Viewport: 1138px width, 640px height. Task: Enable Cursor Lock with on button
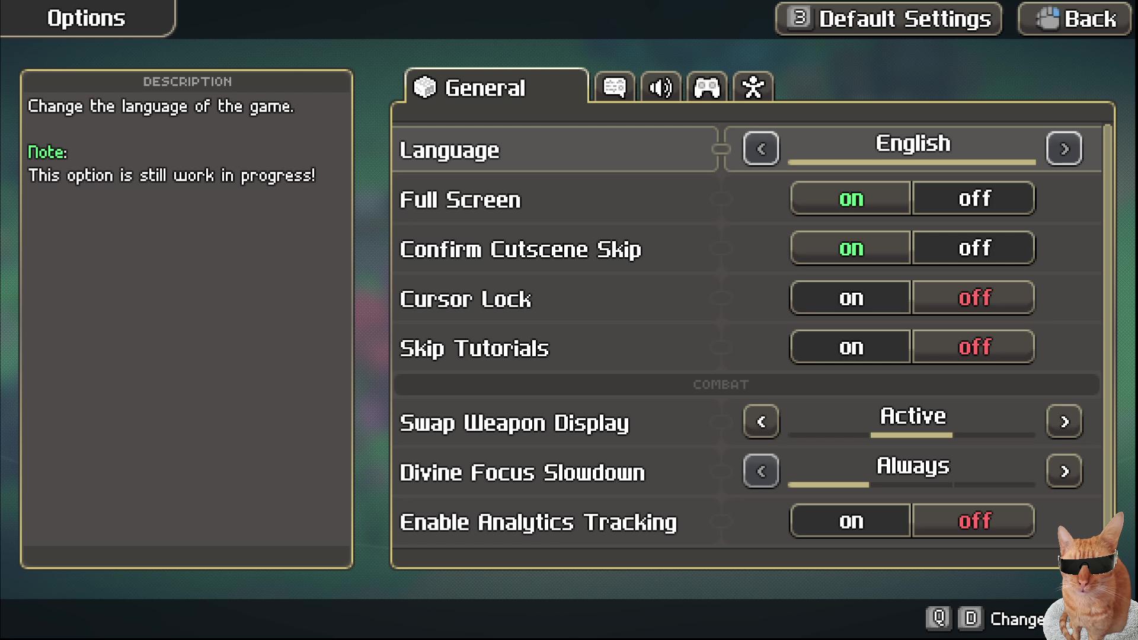point(851,298)
